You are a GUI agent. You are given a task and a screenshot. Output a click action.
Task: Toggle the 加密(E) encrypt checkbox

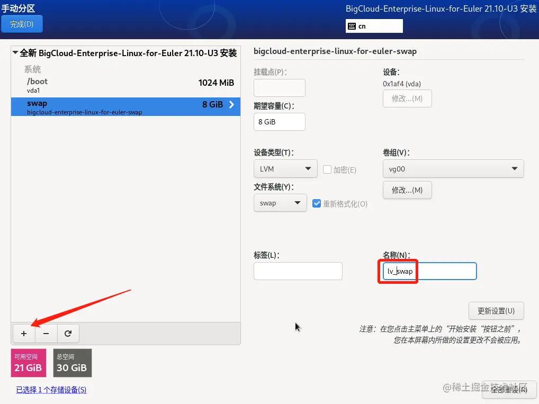coord(327,169)
